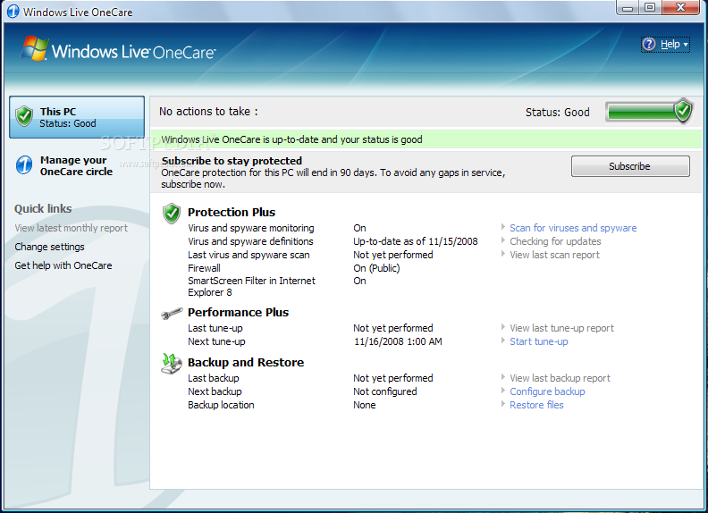Viewport: 708px width, 513px height.
Task: Select the This PC status tab
Action: (x=77, y=117)
